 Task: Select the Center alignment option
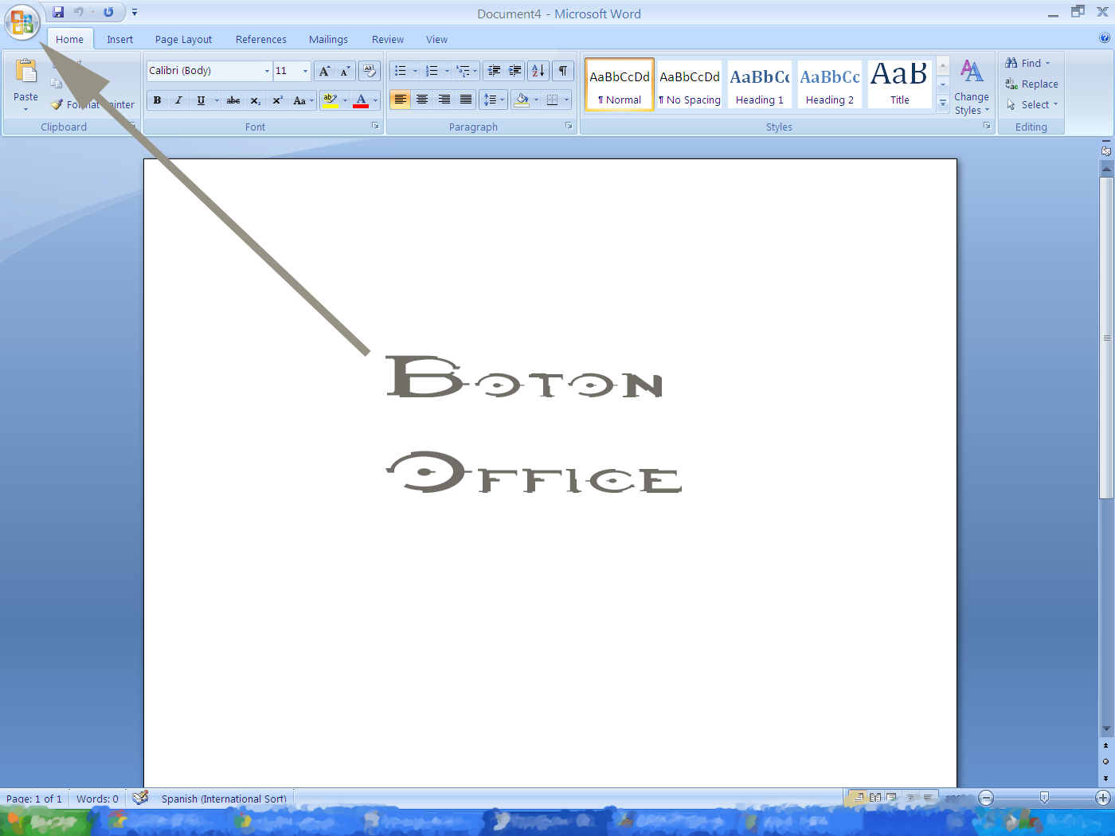pos(422,100)
